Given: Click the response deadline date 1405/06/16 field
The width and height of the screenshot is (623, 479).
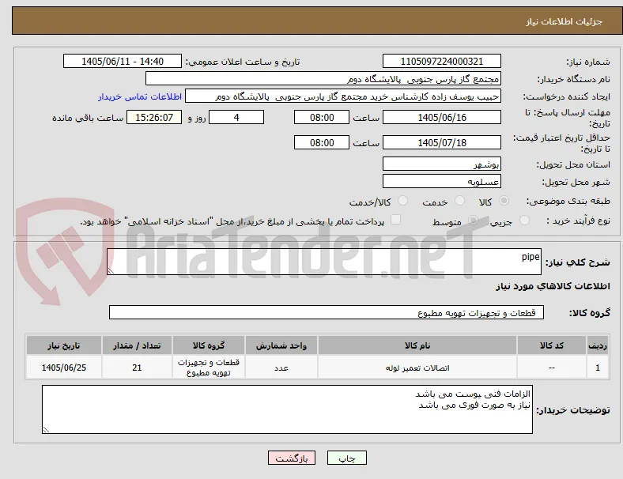Looking at the screenshot, I should 442,118.
